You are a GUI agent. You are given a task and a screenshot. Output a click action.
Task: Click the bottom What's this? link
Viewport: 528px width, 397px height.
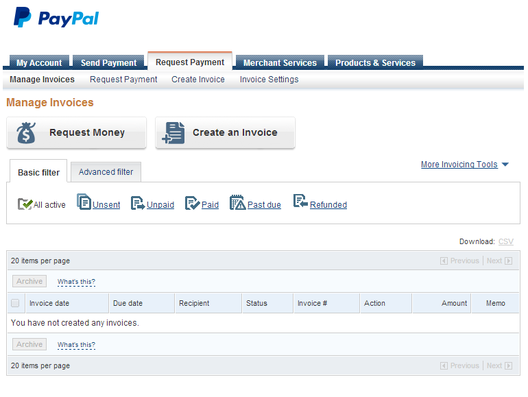(x=76, y=345)
